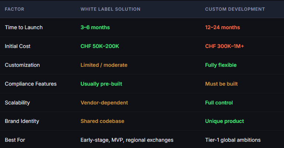The height and width of the screenshot is (148, 284).
Task: Click the Full control cell
Action: pos(219,103)
